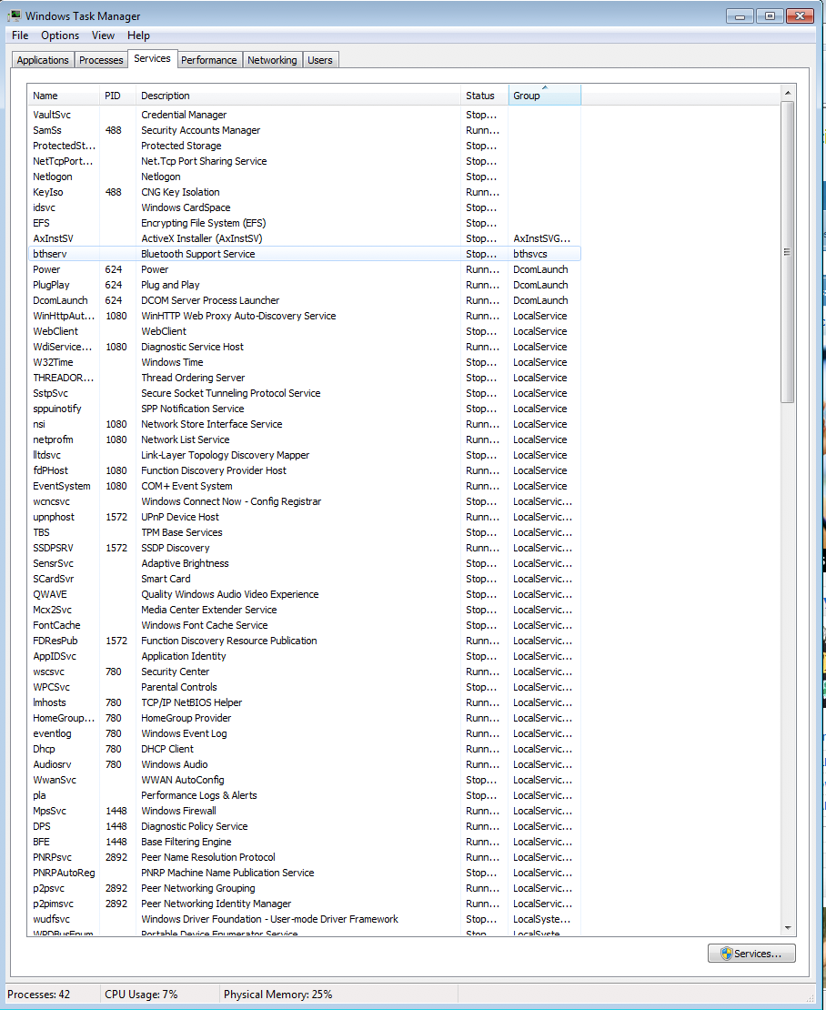Open the File menu

[20, 35]
